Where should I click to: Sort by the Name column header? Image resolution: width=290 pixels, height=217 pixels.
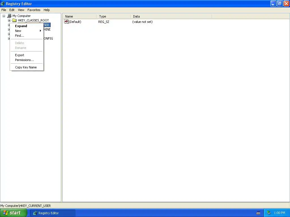click(x=80, y=16)
